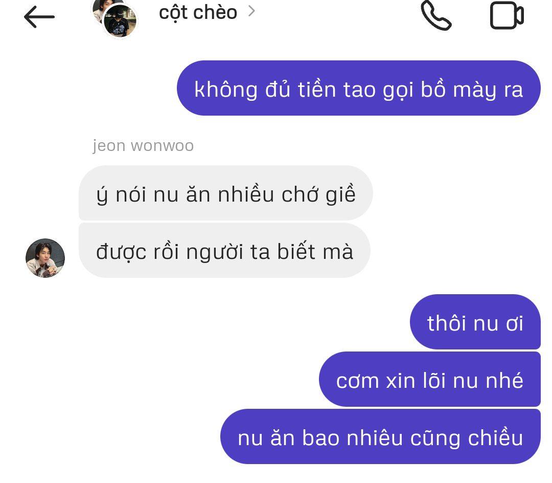Tap the "nu ăn bao nhiêu cũng chiều" message
This screenshot has width=552, height=483.
[x=380, y=436]
